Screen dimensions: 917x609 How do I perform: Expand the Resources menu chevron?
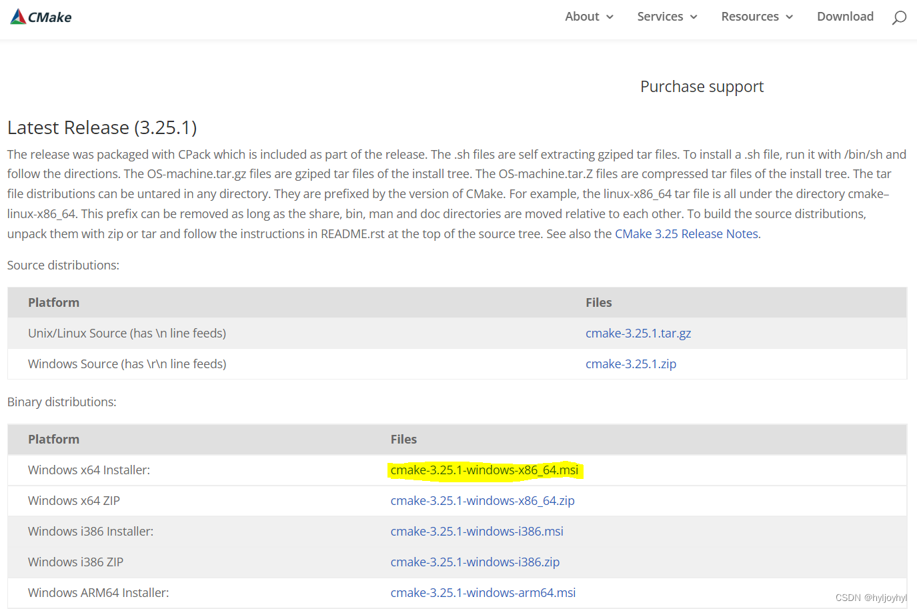pyautogui.click(x=790, y=17)
